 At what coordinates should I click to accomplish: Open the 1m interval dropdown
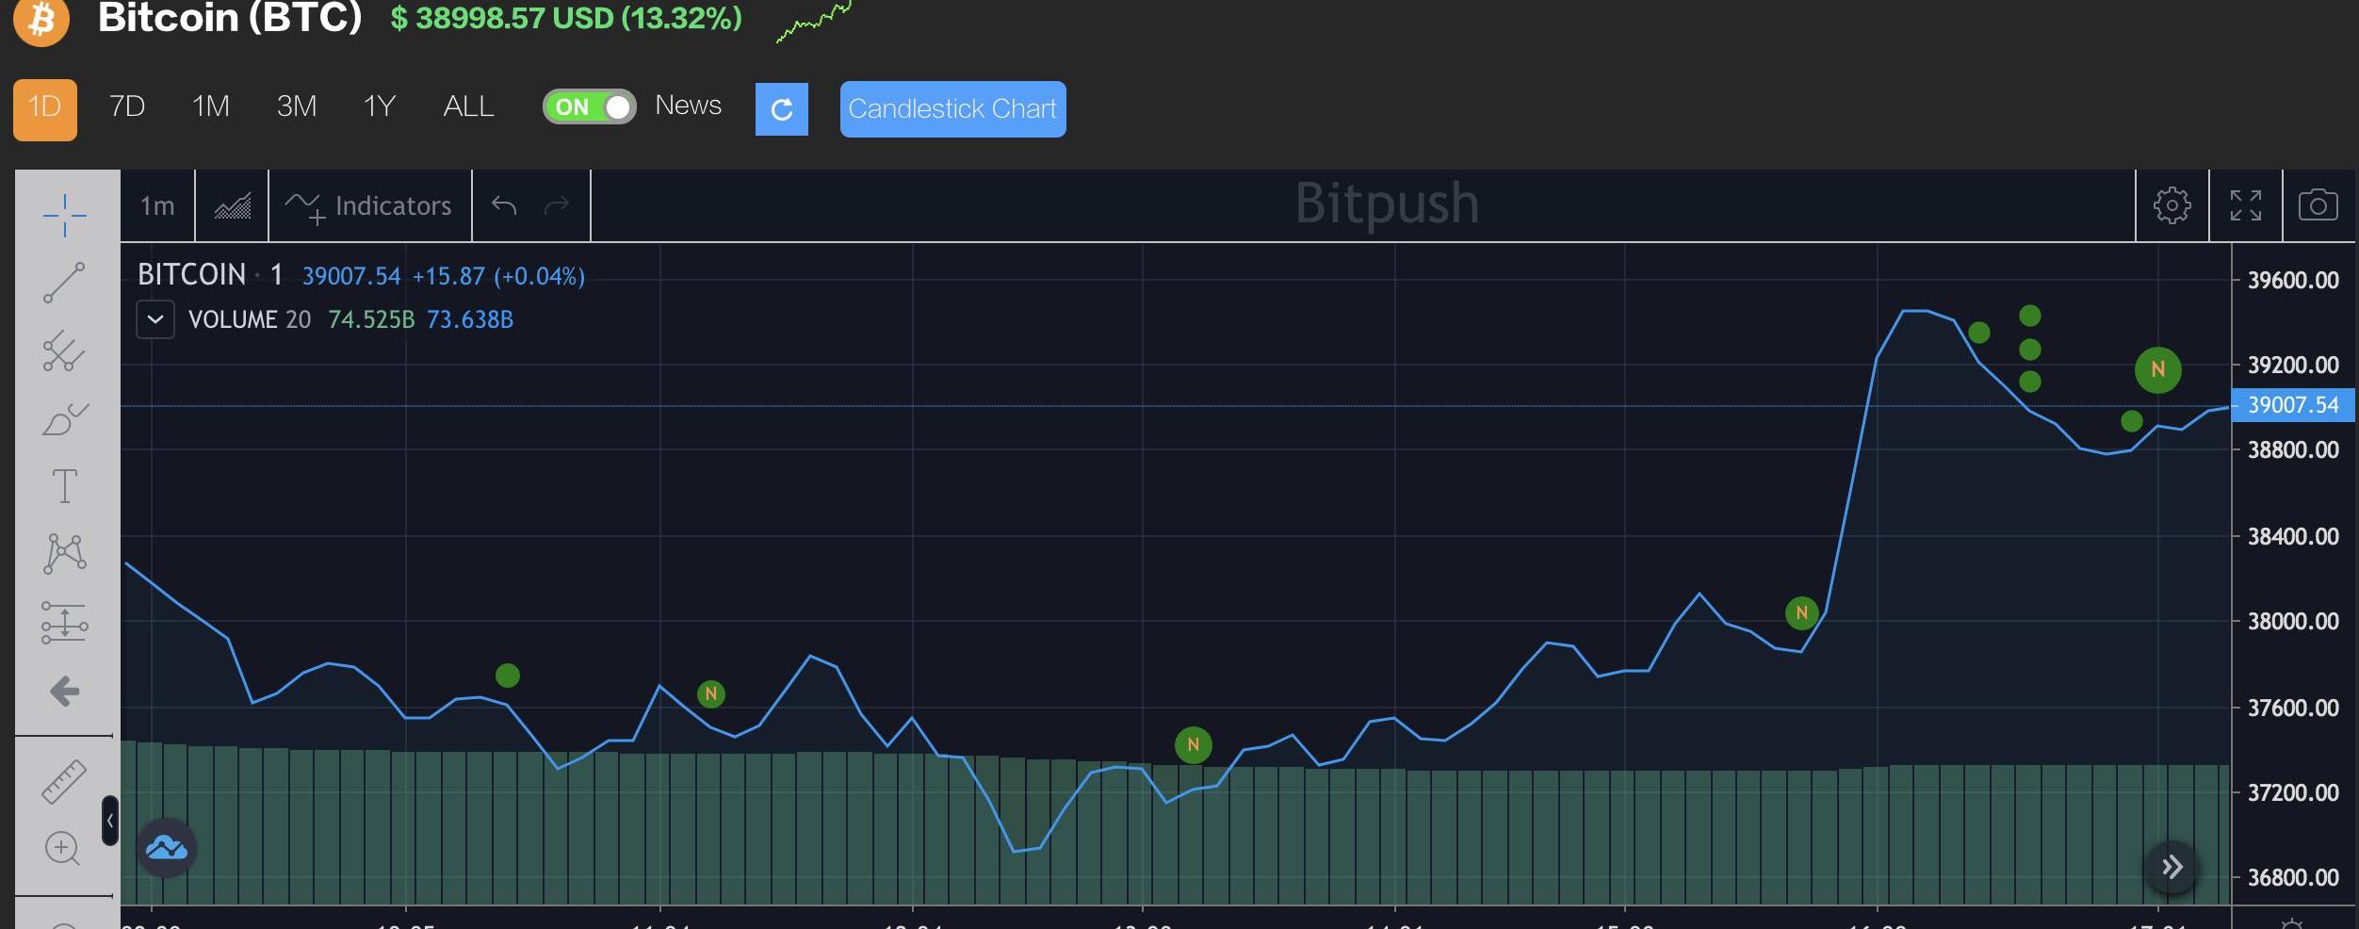point(157,205)
